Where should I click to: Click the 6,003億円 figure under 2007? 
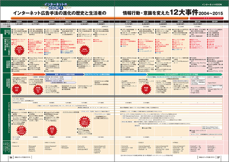tap(68, 24)
